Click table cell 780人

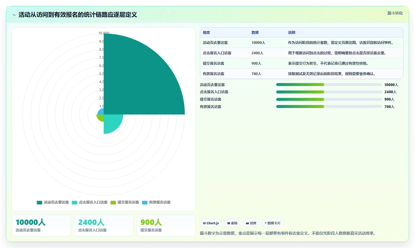[257, 74]
